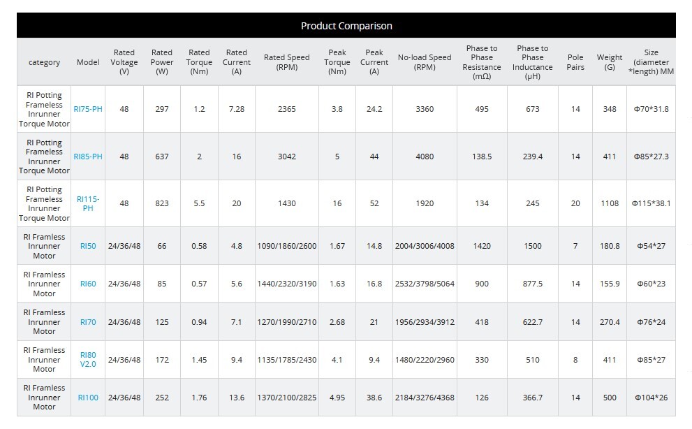Select the 637 rated power cell

click(x=162, y=157)
